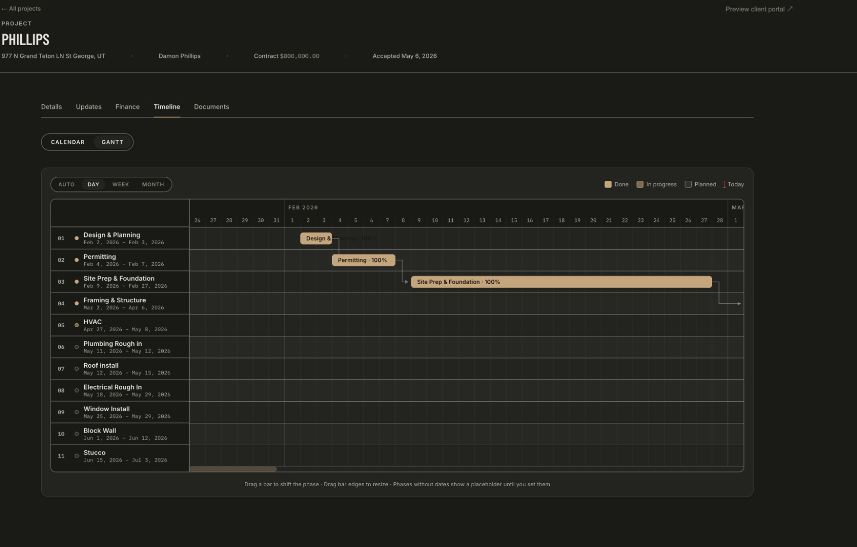This screenshot has height=547, width=857.
Task: Set zoom to Month
Action: point(153,184)
